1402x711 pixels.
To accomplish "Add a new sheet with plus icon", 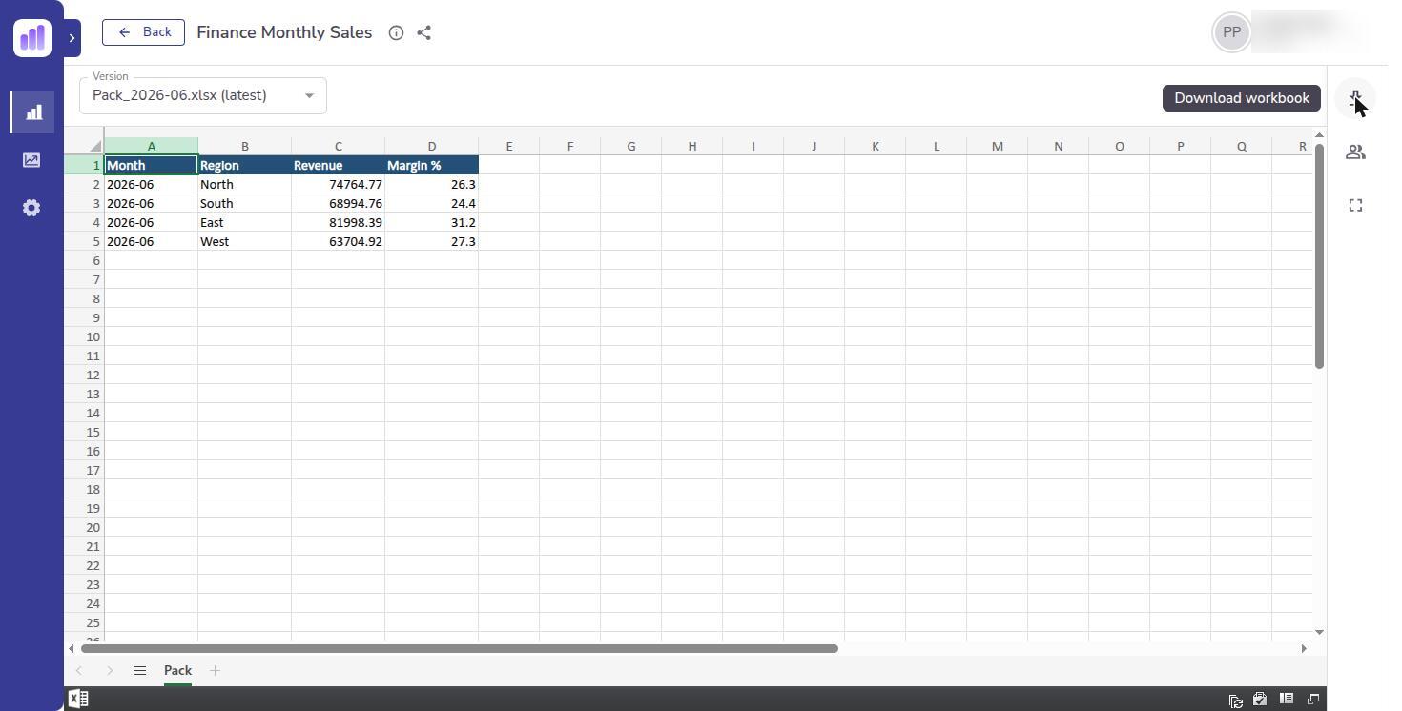I will click(x=215, y=671).
